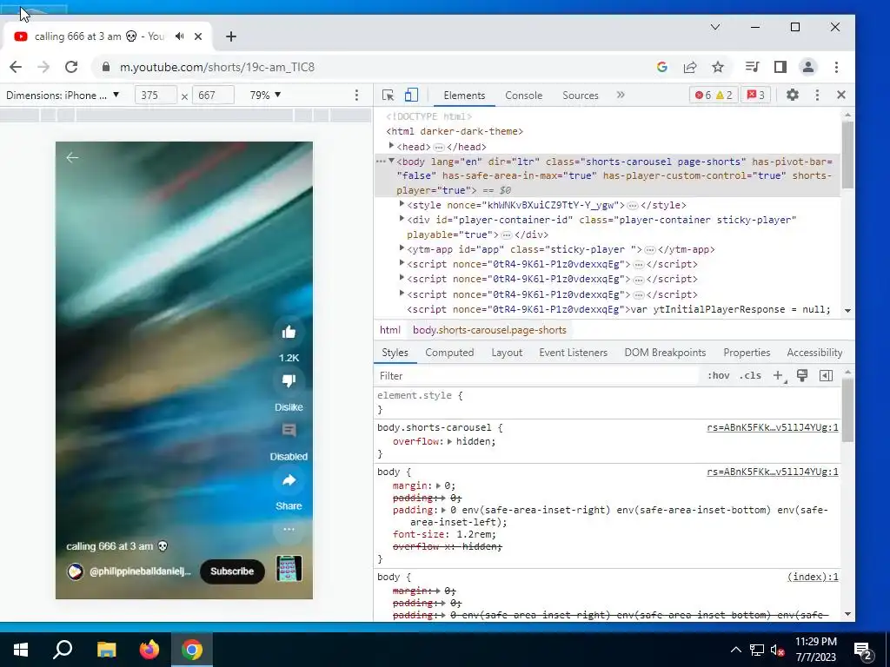Launch Firefox from the taskbar

tap(149, 650)
